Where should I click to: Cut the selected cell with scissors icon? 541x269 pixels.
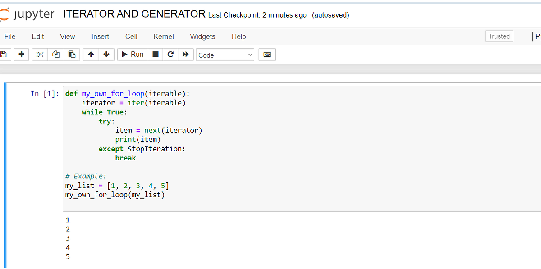tap(39, 54)
